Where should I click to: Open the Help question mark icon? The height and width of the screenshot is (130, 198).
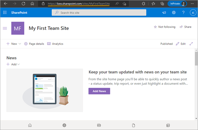pos(183,12)
